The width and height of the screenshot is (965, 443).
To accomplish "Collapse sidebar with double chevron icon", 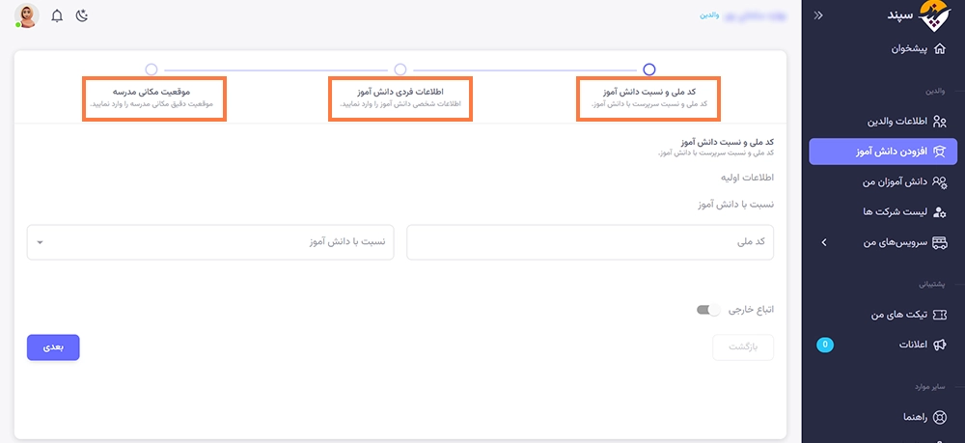I will point(819,15).
